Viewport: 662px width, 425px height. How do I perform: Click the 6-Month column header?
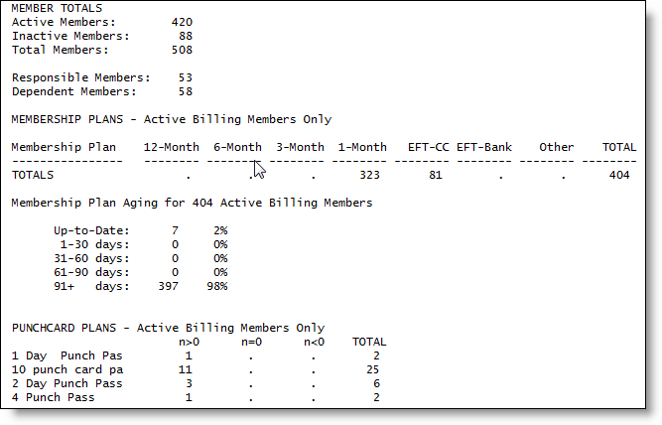click(237, 147)
